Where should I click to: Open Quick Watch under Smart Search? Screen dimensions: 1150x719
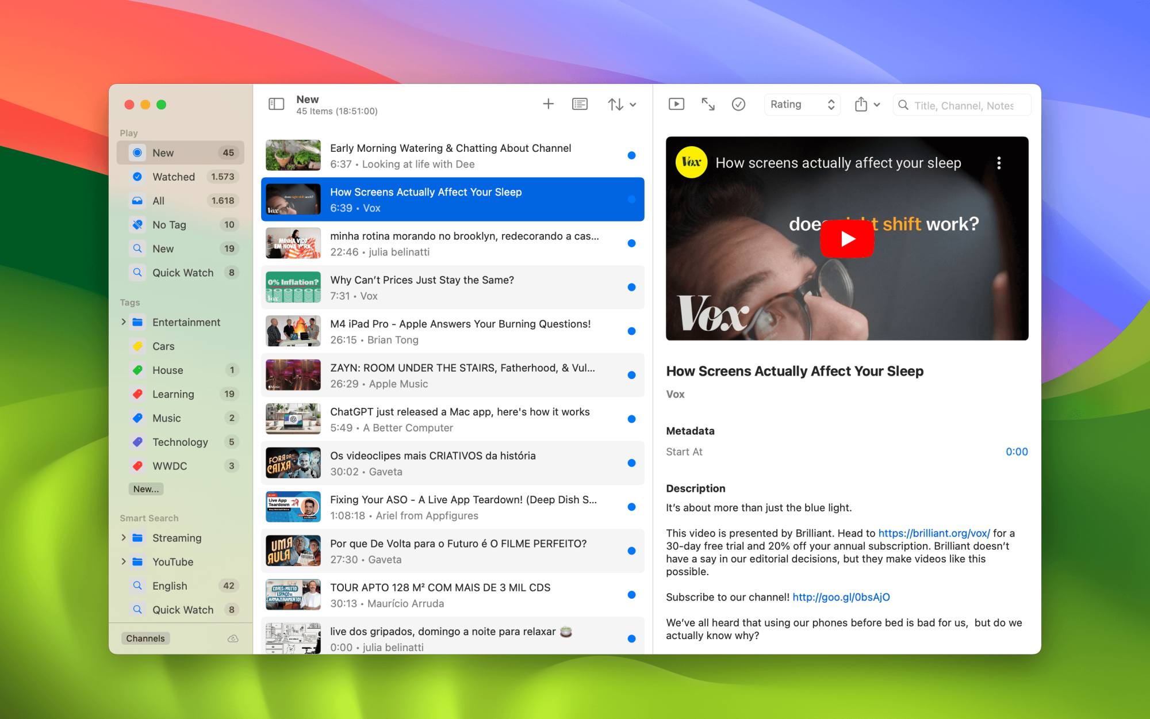(x=181, y=610)
